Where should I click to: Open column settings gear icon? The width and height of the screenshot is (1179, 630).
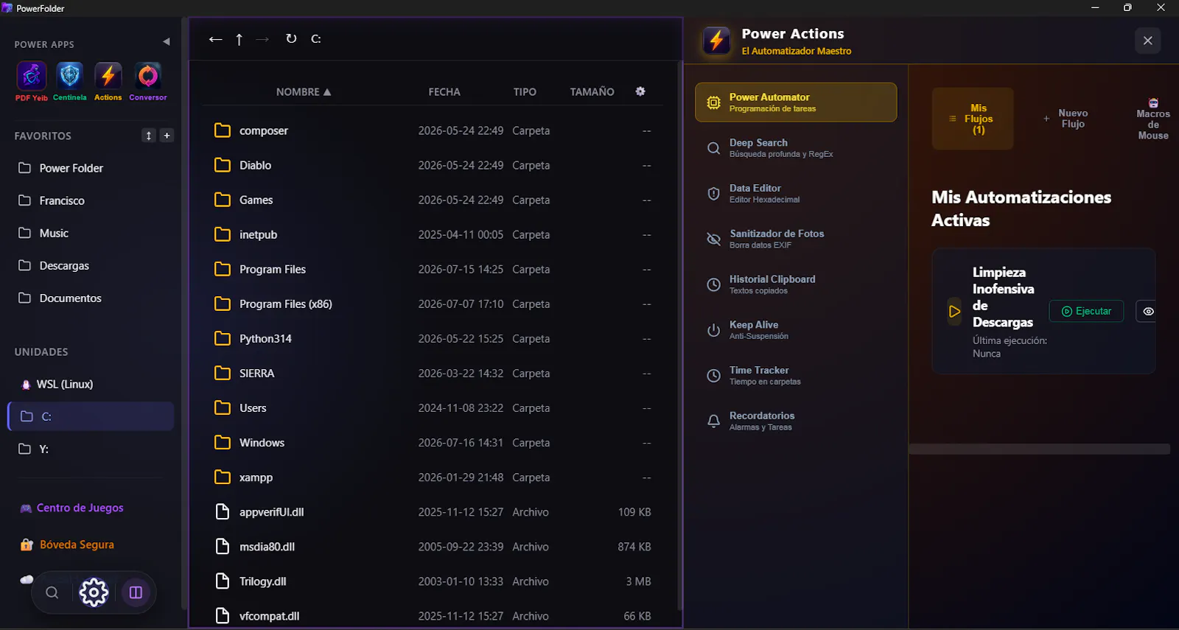click(640, 91)
